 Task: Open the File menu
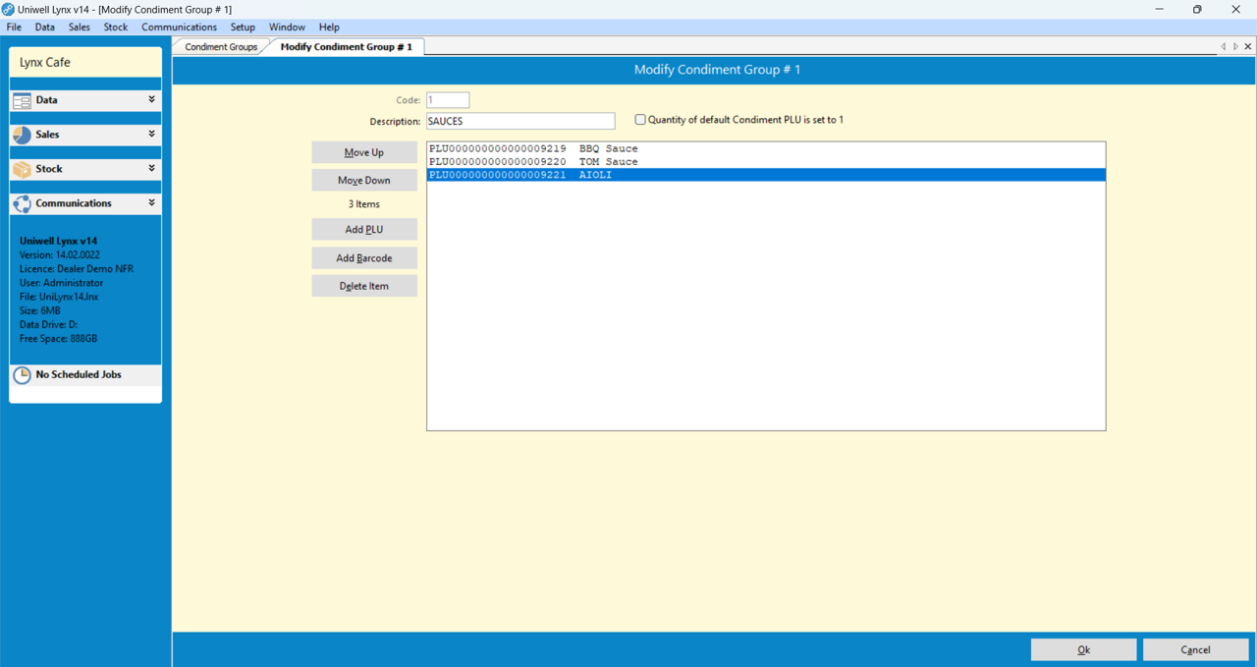pos(14,28)
